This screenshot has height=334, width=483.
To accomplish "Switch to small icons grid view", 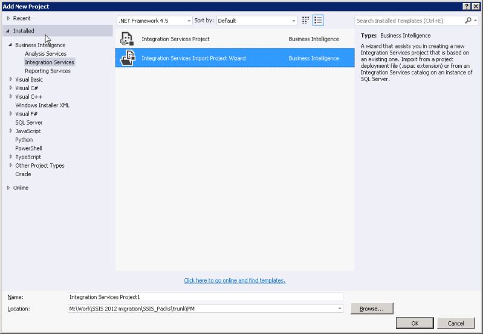I will [305, 21].
